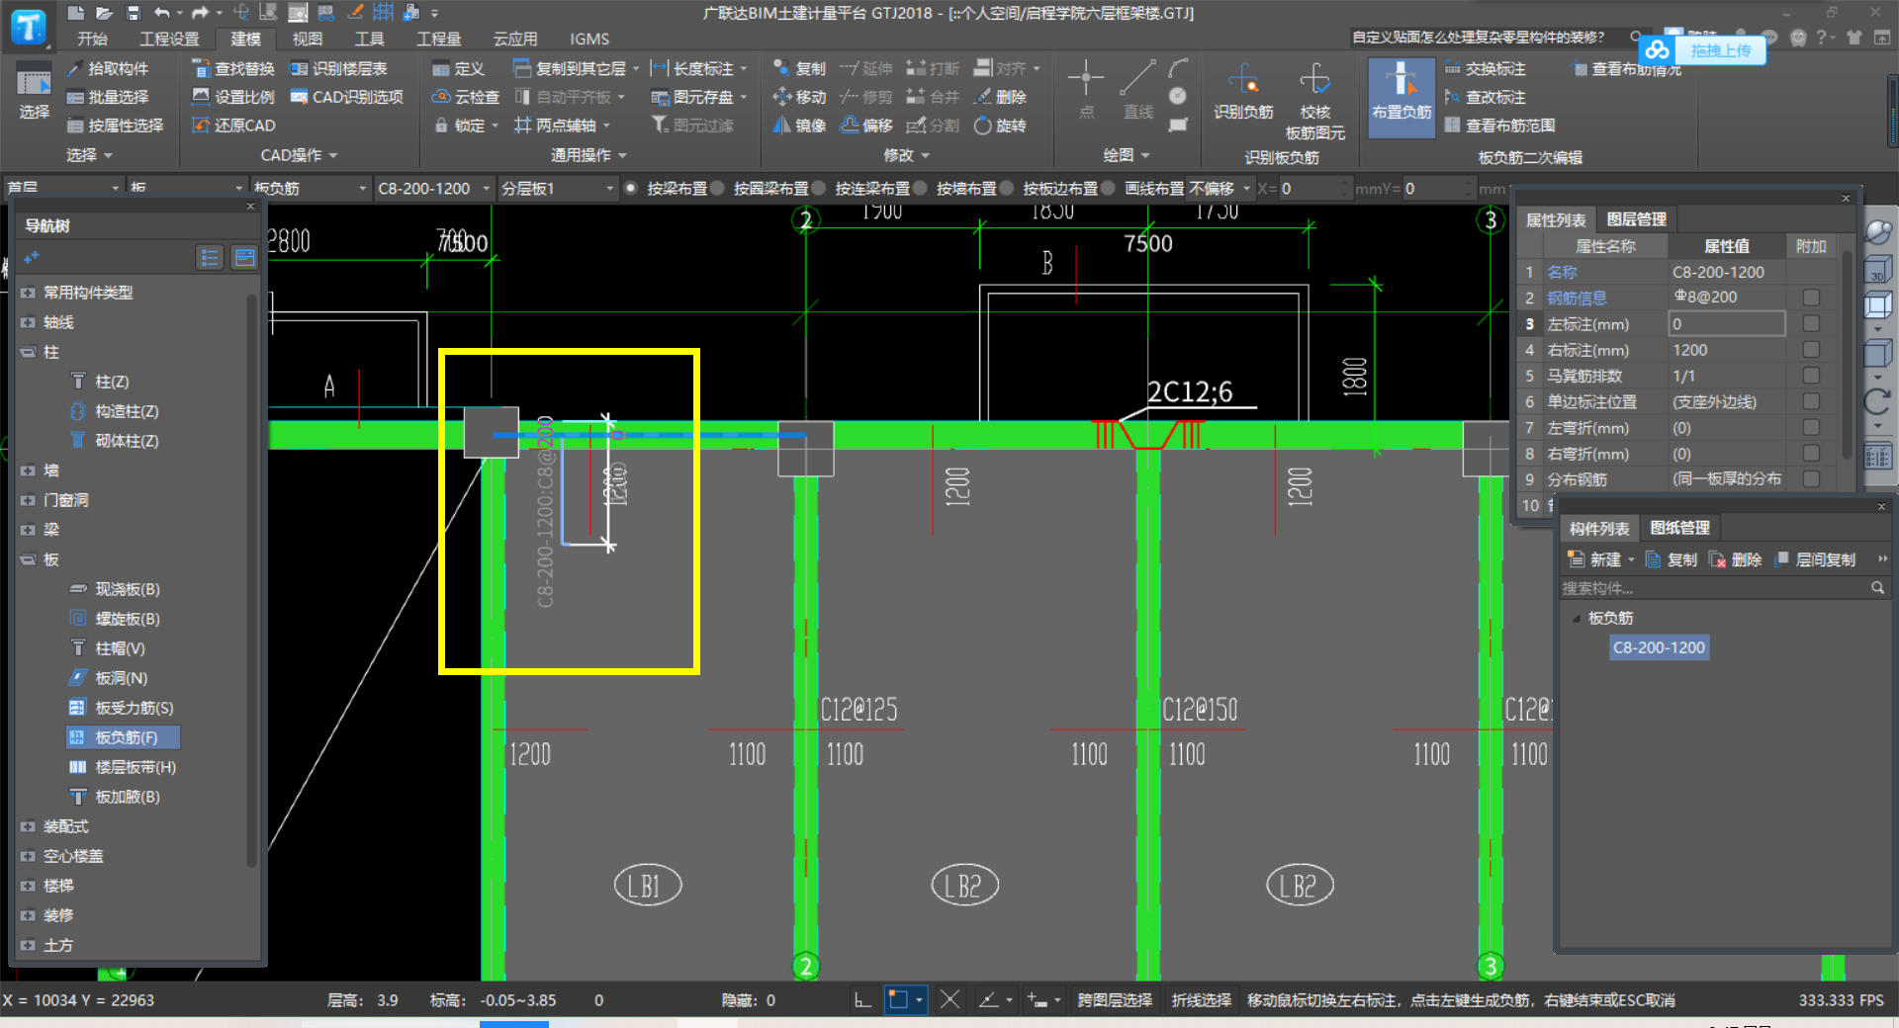
Task: Open the 新建 dropdown arrow in the component list
Action: (x=1631, y=559)
